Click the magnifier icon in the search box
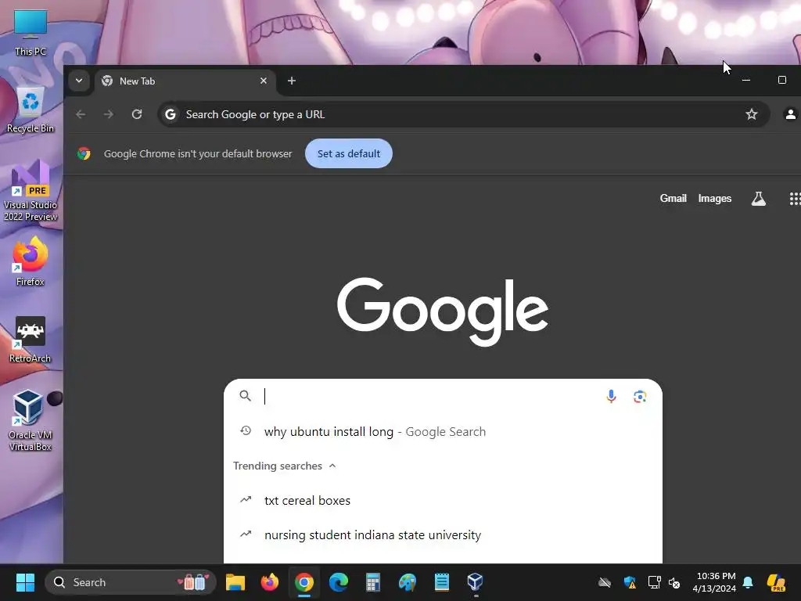Screen dimensions: 801x601 coord(246,396)
